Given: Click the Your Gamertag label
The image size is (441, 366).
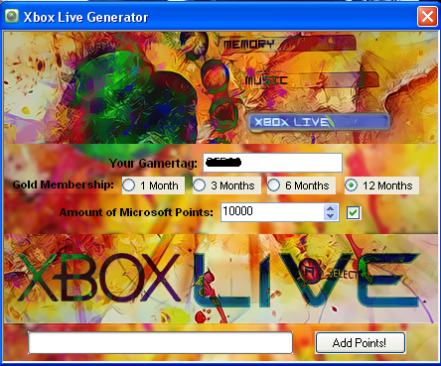Looking at the screenshot, I should coord(153,163).
